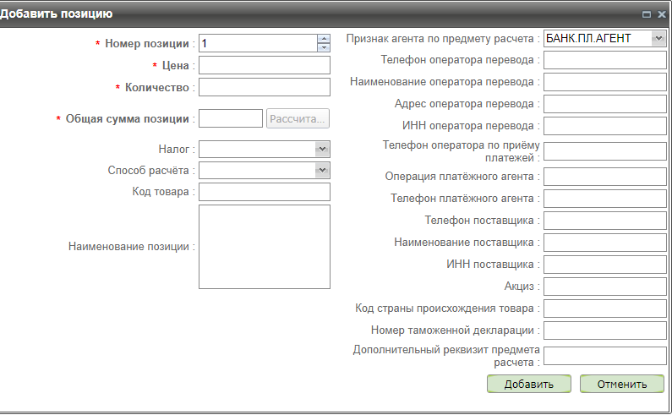Viewport: 672px width, 415px height.
Task: Maximize the Добавить позицию dialog
Action: coord(647,14)
